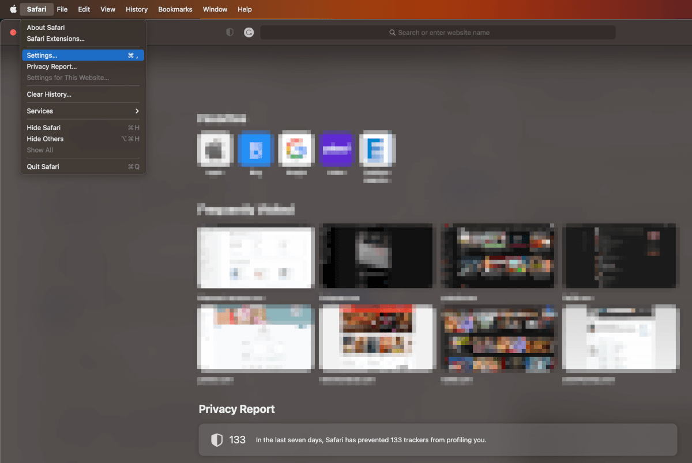Open the History menu
Viewport: 692px width, 463px height.
137,9
